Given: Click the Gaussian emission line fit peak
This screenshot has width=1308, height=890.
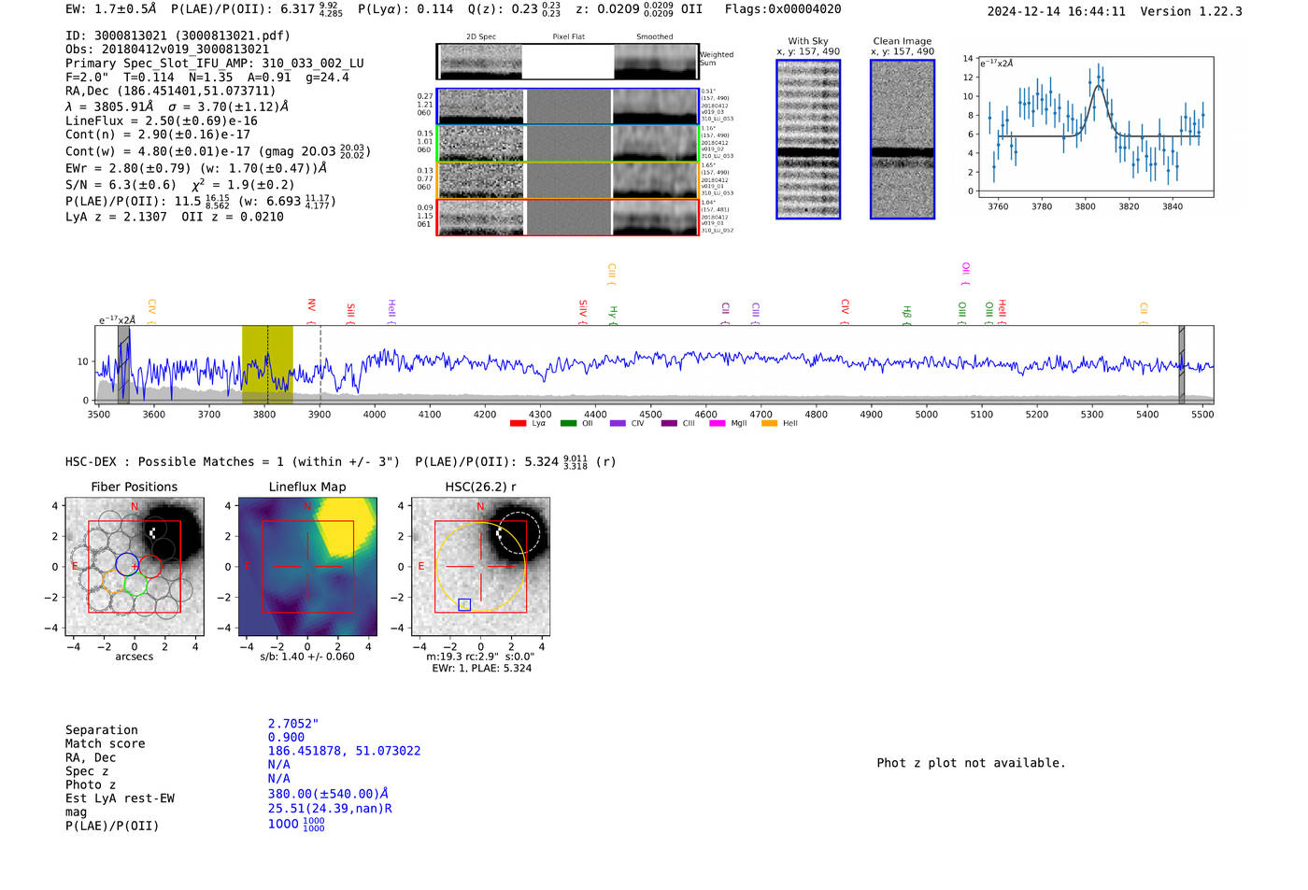Looking at the screenshot, I should tap(1099, 87).
